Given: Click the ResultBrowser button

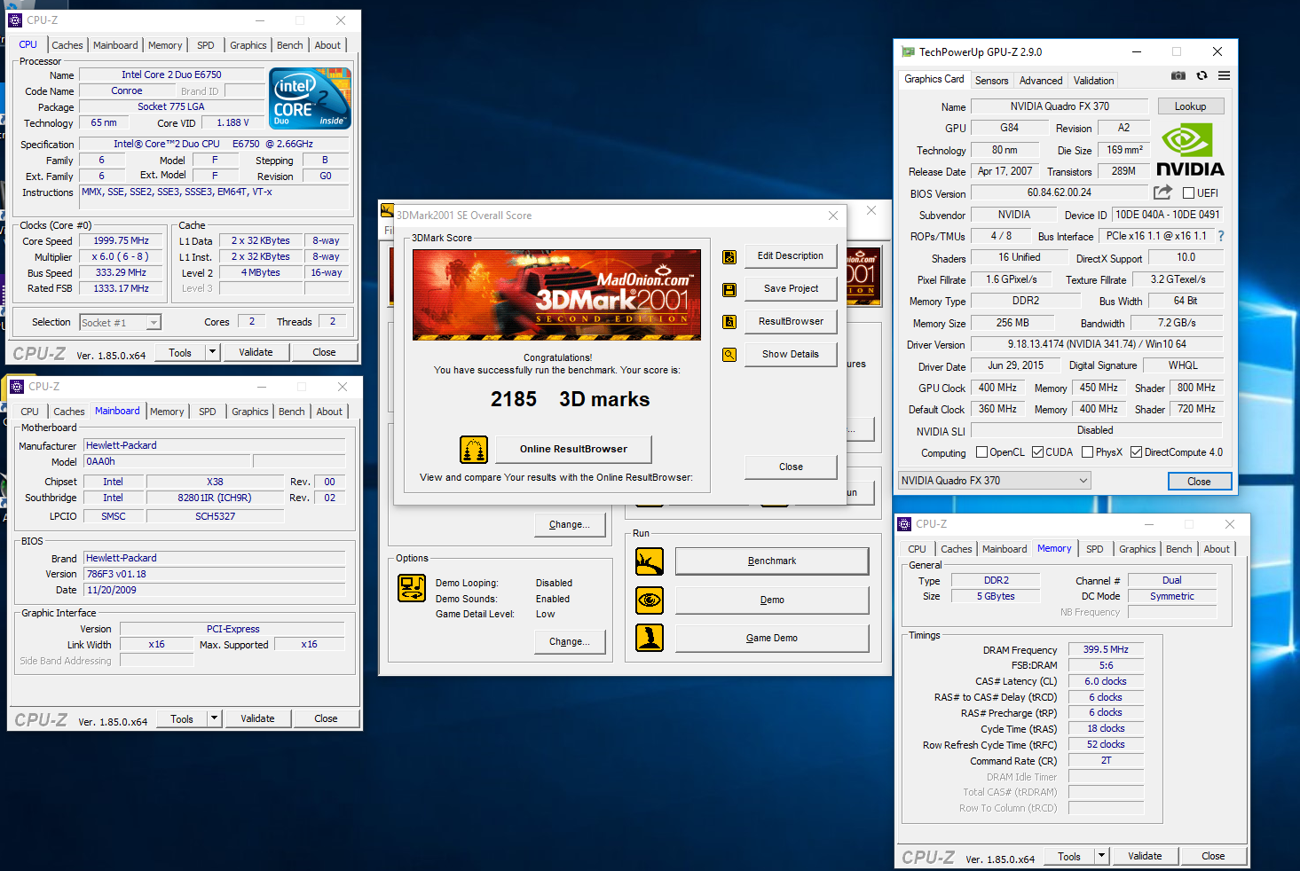Looking at the screenshot, I should (791, 321).
